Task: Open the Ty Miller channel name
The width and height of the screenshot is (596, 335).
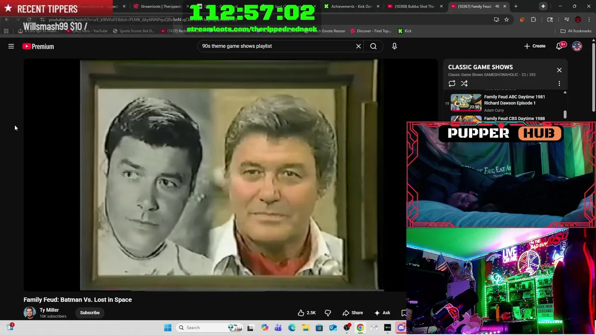Action: [x=49, y=310]
